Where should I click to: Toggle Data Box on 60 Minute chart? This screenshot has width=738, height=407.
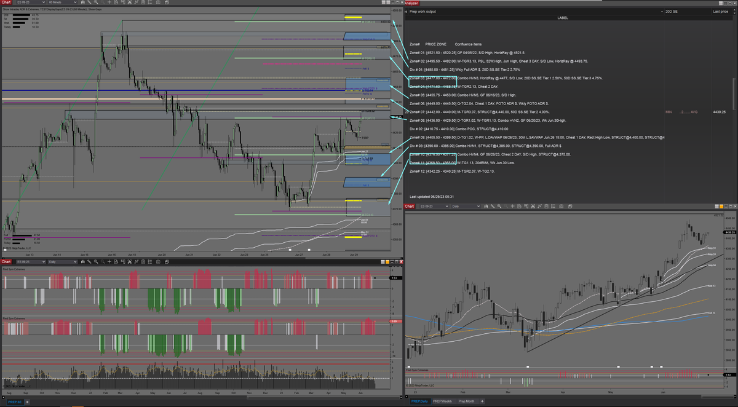[x=116, y=2]
